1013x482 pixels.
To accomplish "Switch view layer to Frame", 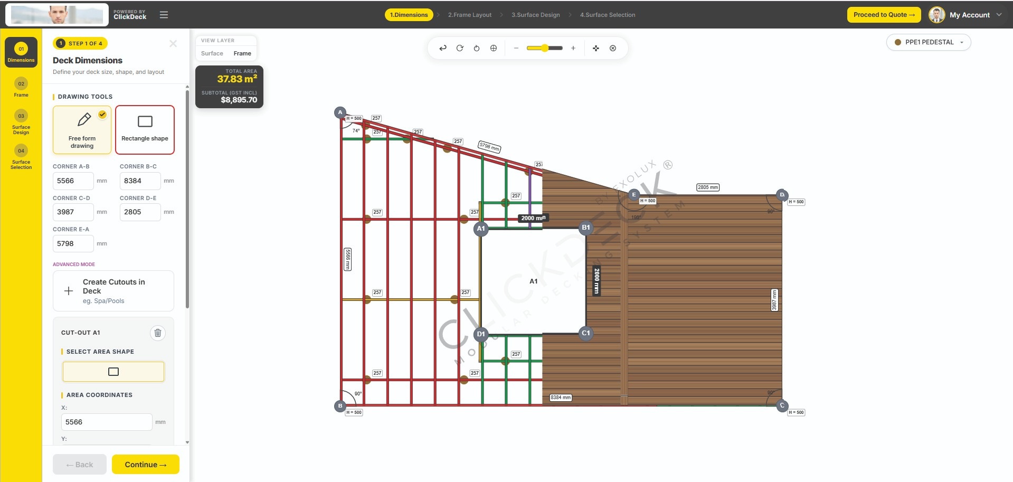I will coord(242,53).
